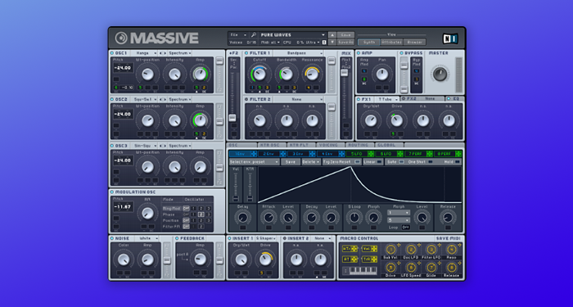Click the 1 Env modulation crosshair handle

[254, 154]
